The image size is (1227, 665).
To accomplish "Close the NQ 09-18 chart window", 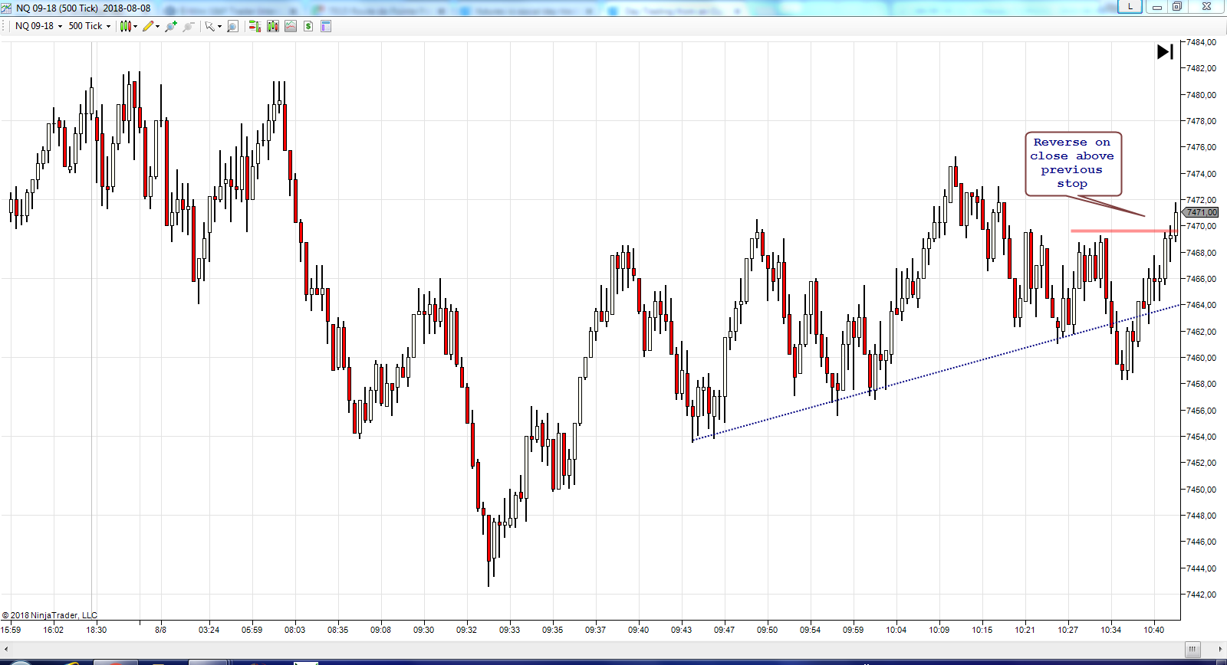I will pos(1206,6).
